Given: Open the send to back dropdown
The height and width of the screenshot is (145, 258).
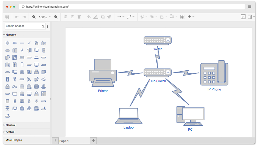Looking at the screenshot, I should tap(154, 17).
